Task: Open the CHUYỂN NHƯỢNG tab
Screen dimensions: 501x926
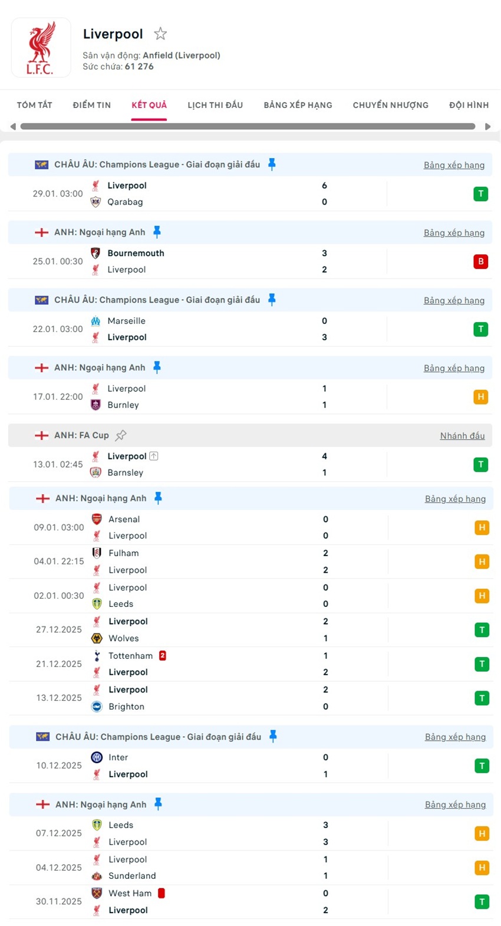Action: 390,105
